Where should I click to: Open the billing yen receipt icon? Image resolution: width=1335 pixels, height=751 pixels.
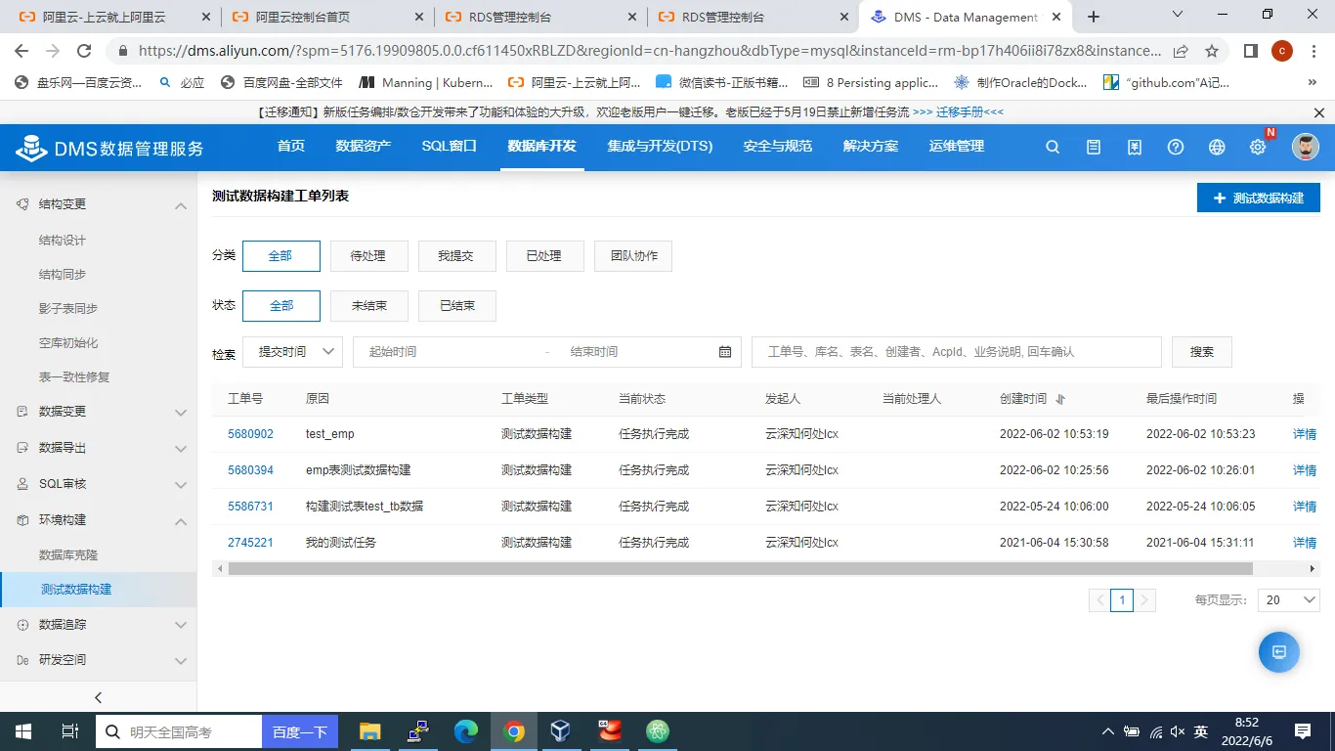(x=1135, y=147)
